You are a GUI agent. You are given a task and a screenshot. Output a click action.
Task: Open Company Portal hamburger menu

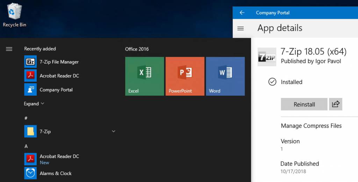click(x=241, y=29)
